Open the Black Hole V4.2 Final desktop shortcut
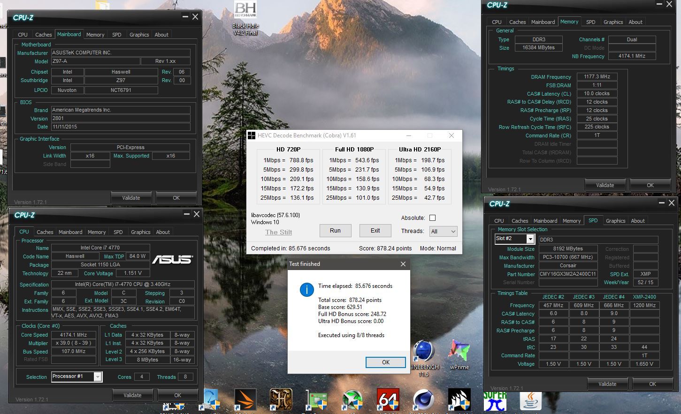Screen dimensions: 681x414 (x=245, y=18)
